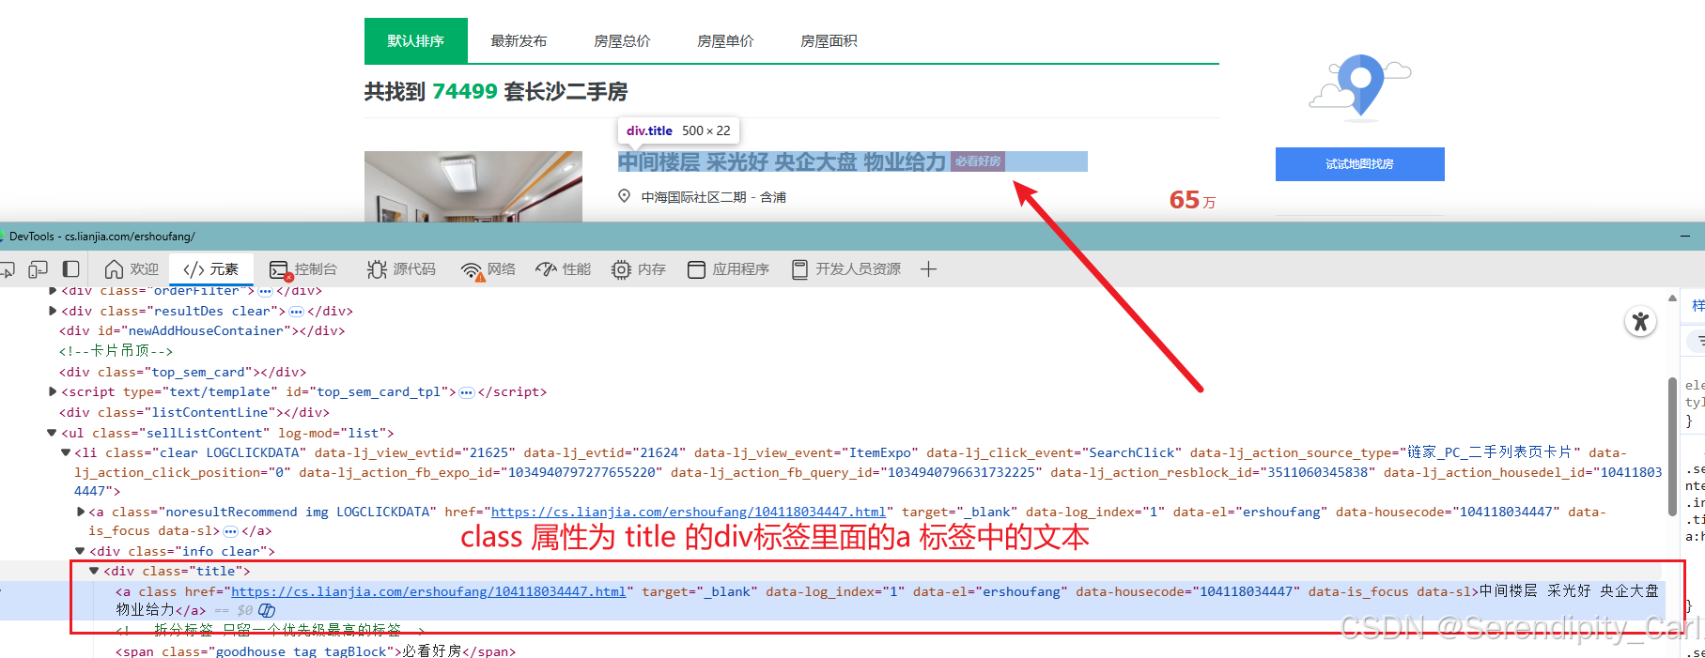
Task: Expand the div class="resultDes clear" node
Action: tap(53, 311)
